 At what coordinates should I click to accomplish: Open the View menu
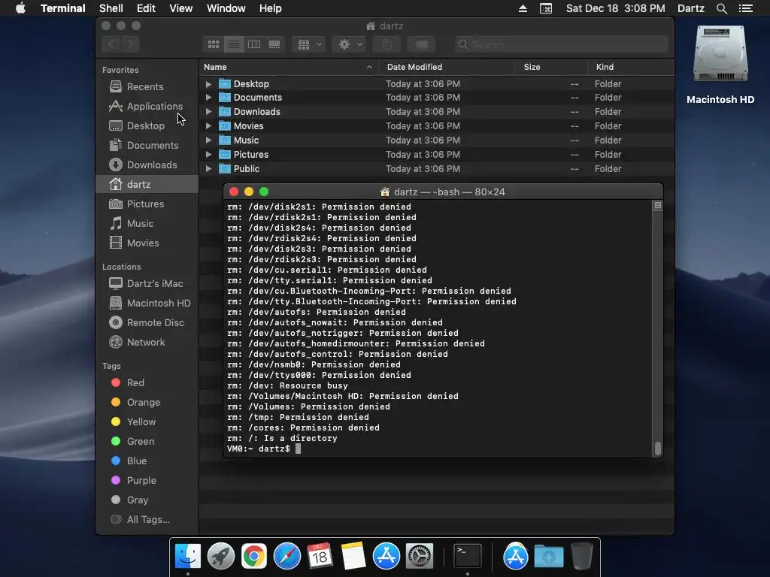[180, 8]
